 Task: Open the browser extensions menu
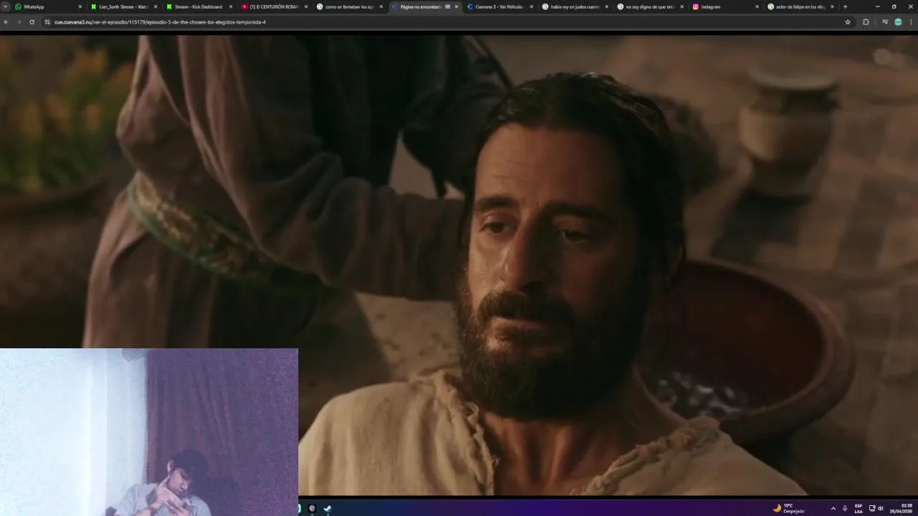[x=866, y=21]
